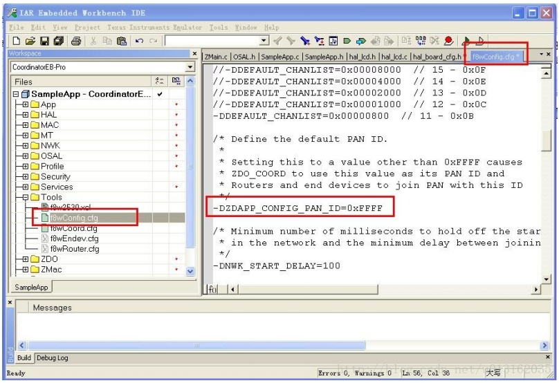The width and height of the screenshot is (559, 383).
Task: Click the Find Next toolbar icon
Action: 291,41
